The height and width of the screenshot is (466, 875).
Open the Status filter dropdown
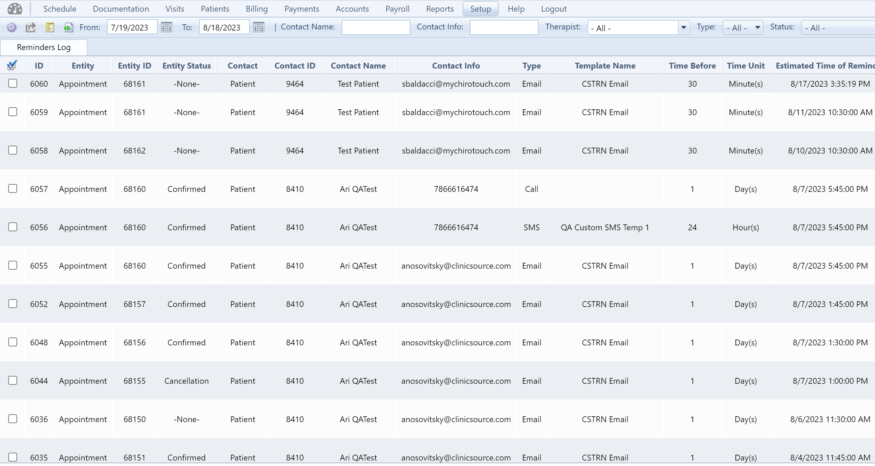pyautogui.click(x=838, y=27)
